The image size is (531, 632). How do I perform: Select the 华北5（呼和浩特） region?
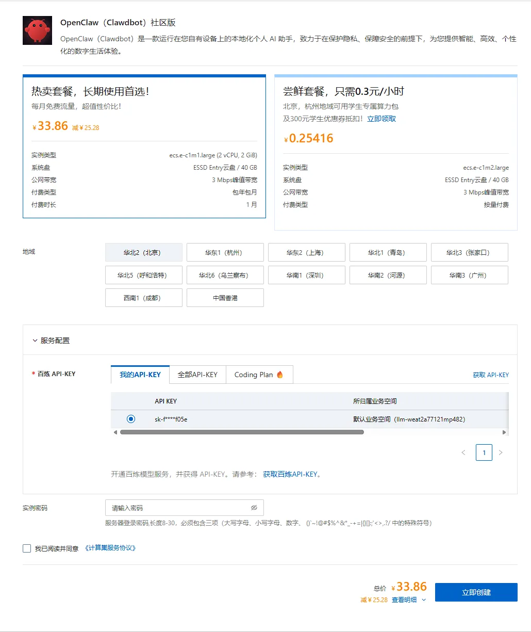click(144, 276)
